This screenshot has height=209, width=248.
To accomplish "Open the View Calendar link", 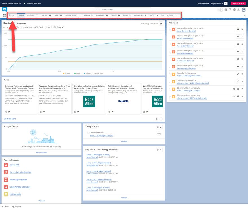I will click(41, 152).
